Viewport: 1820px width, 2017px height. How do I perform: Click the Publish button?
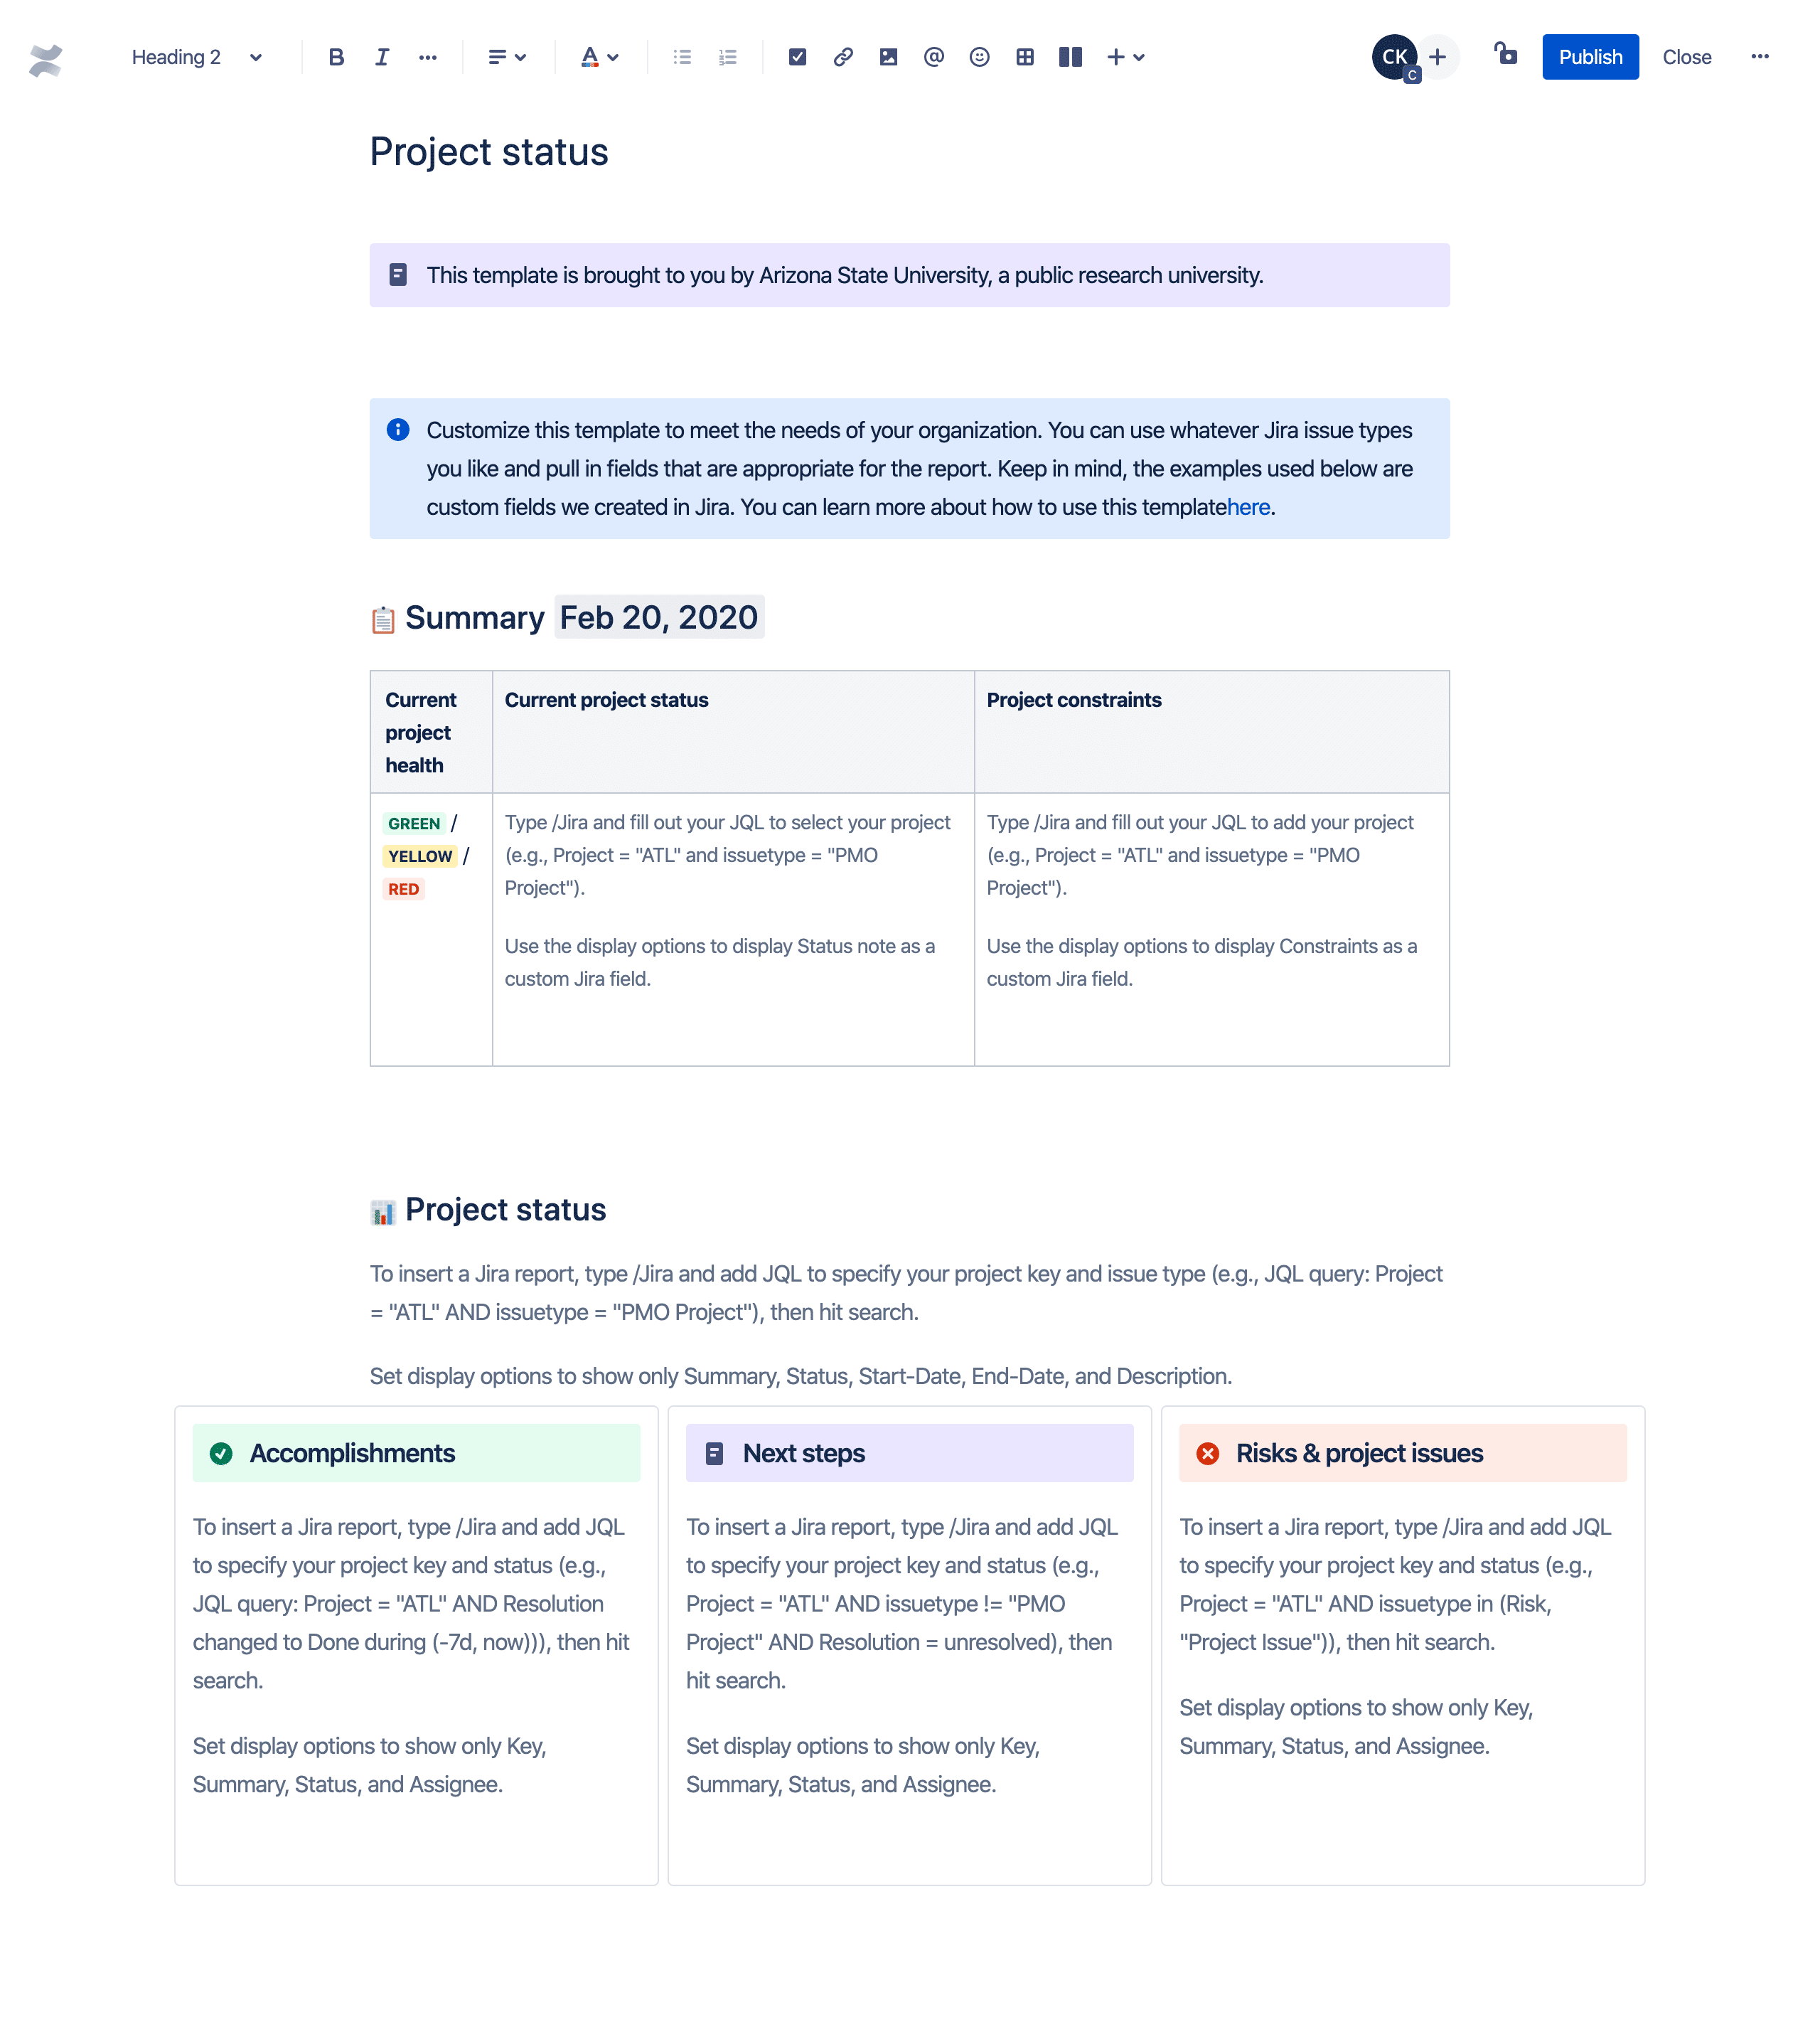1590,56
